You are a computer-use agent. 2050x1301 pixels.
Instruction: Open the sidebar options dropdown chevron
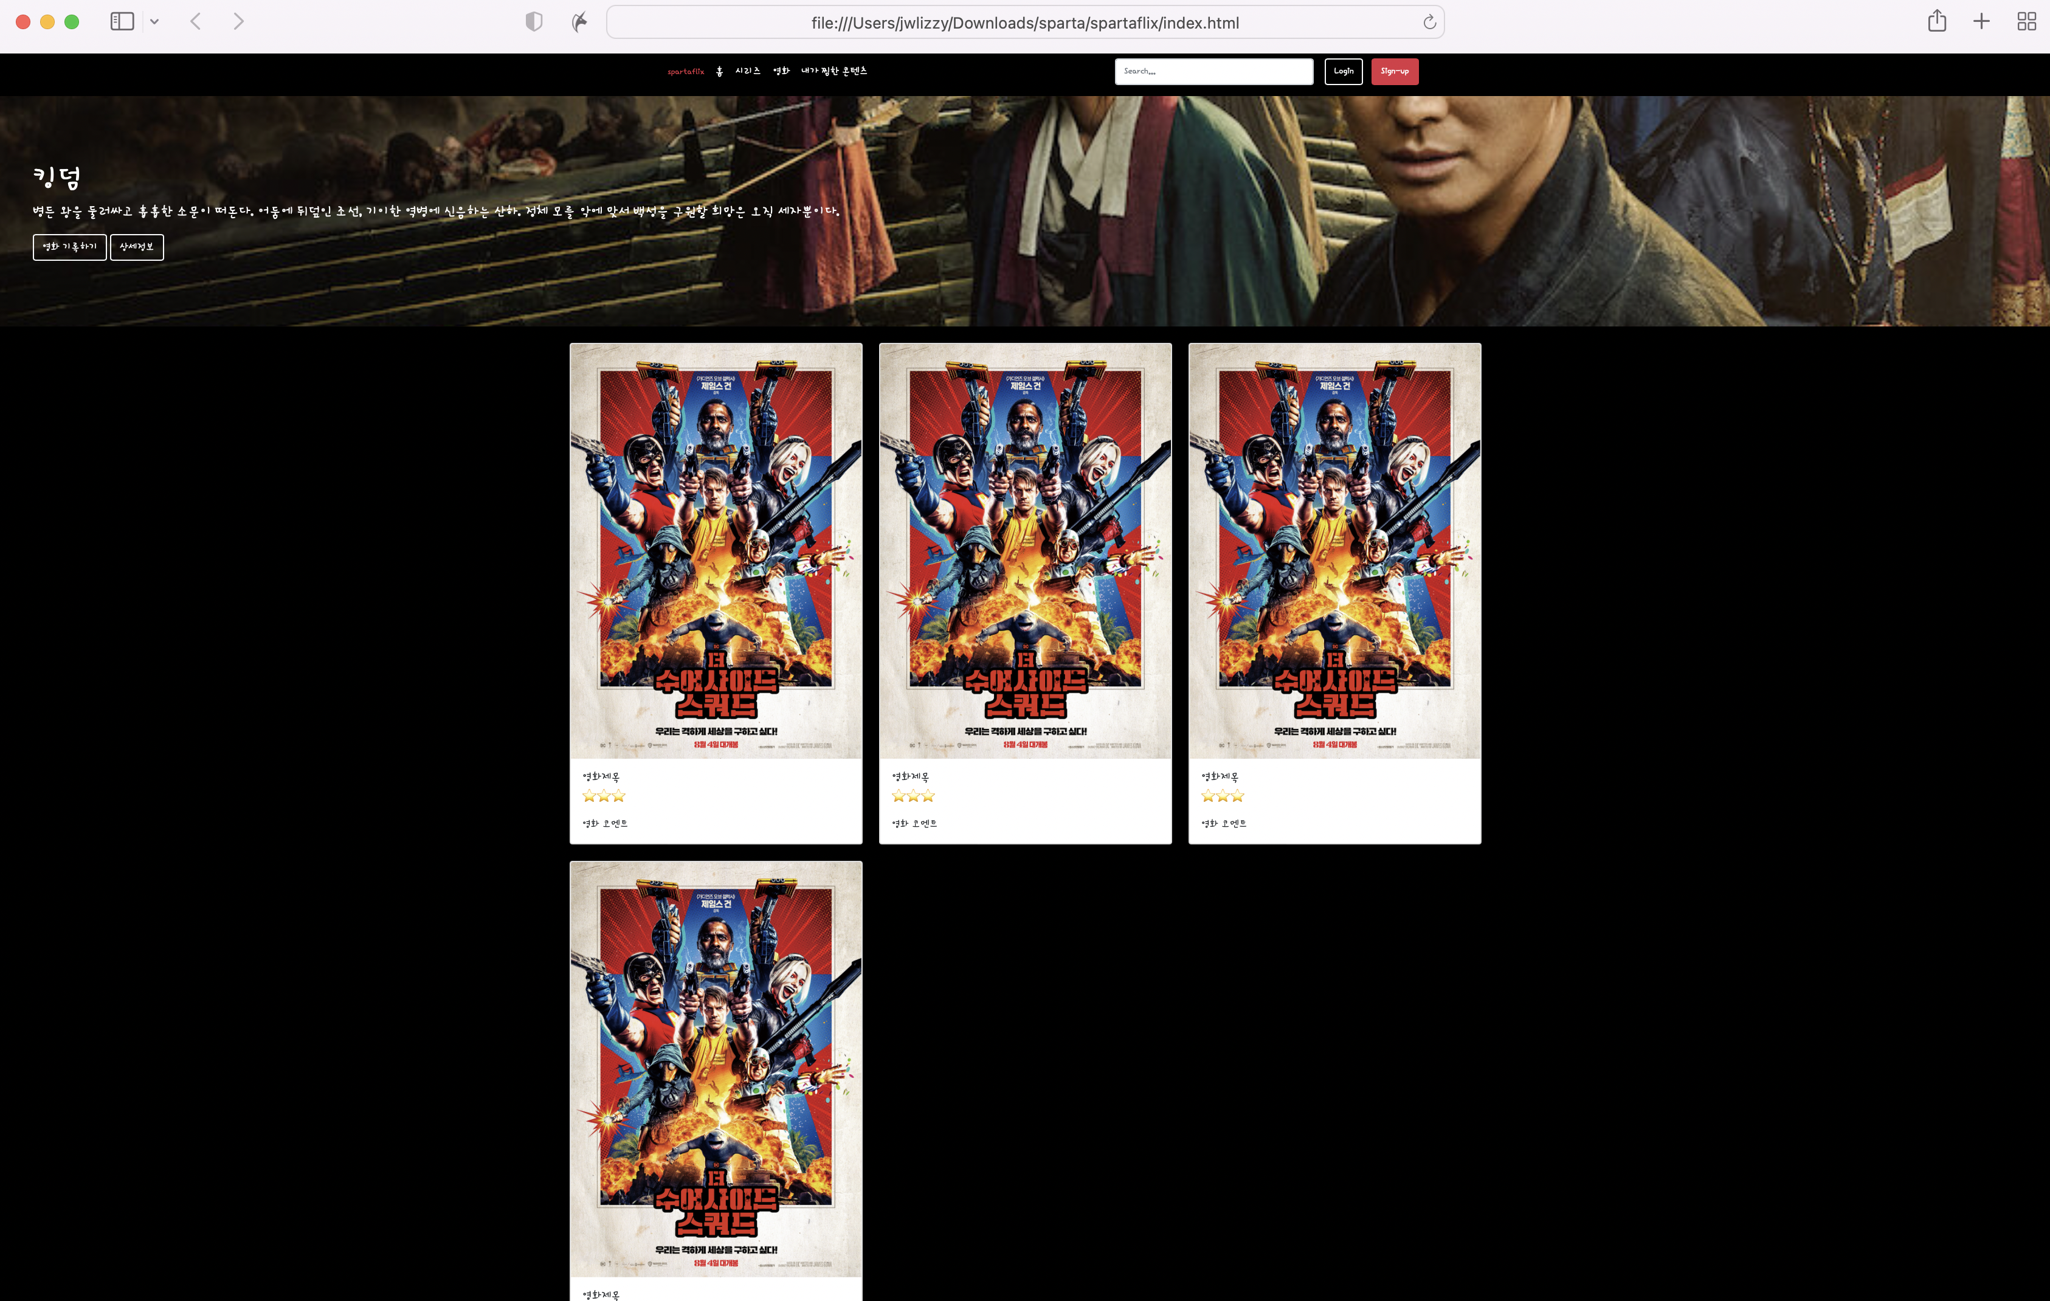point(154,22)
